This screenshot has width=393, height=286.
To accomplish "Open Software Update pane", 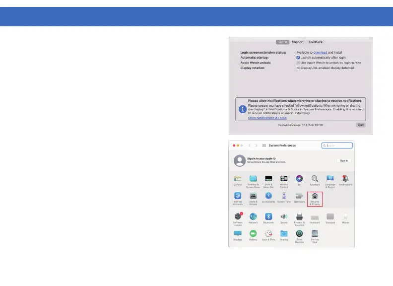I will [x=238, y=217].
